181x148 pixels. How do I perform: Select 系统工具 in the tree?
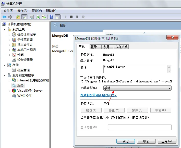[x=19, y=29]
